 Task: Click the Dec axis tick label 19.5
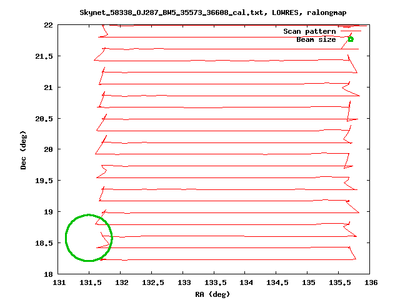[x=44, y=181]
